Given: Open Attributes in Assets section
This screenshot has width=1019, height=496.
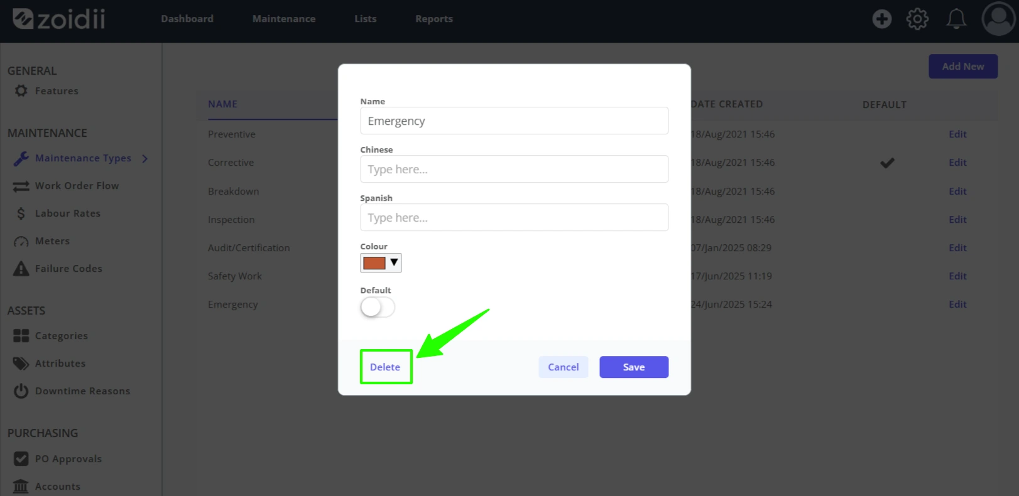Looking at the screenshot, I should 60,364.
